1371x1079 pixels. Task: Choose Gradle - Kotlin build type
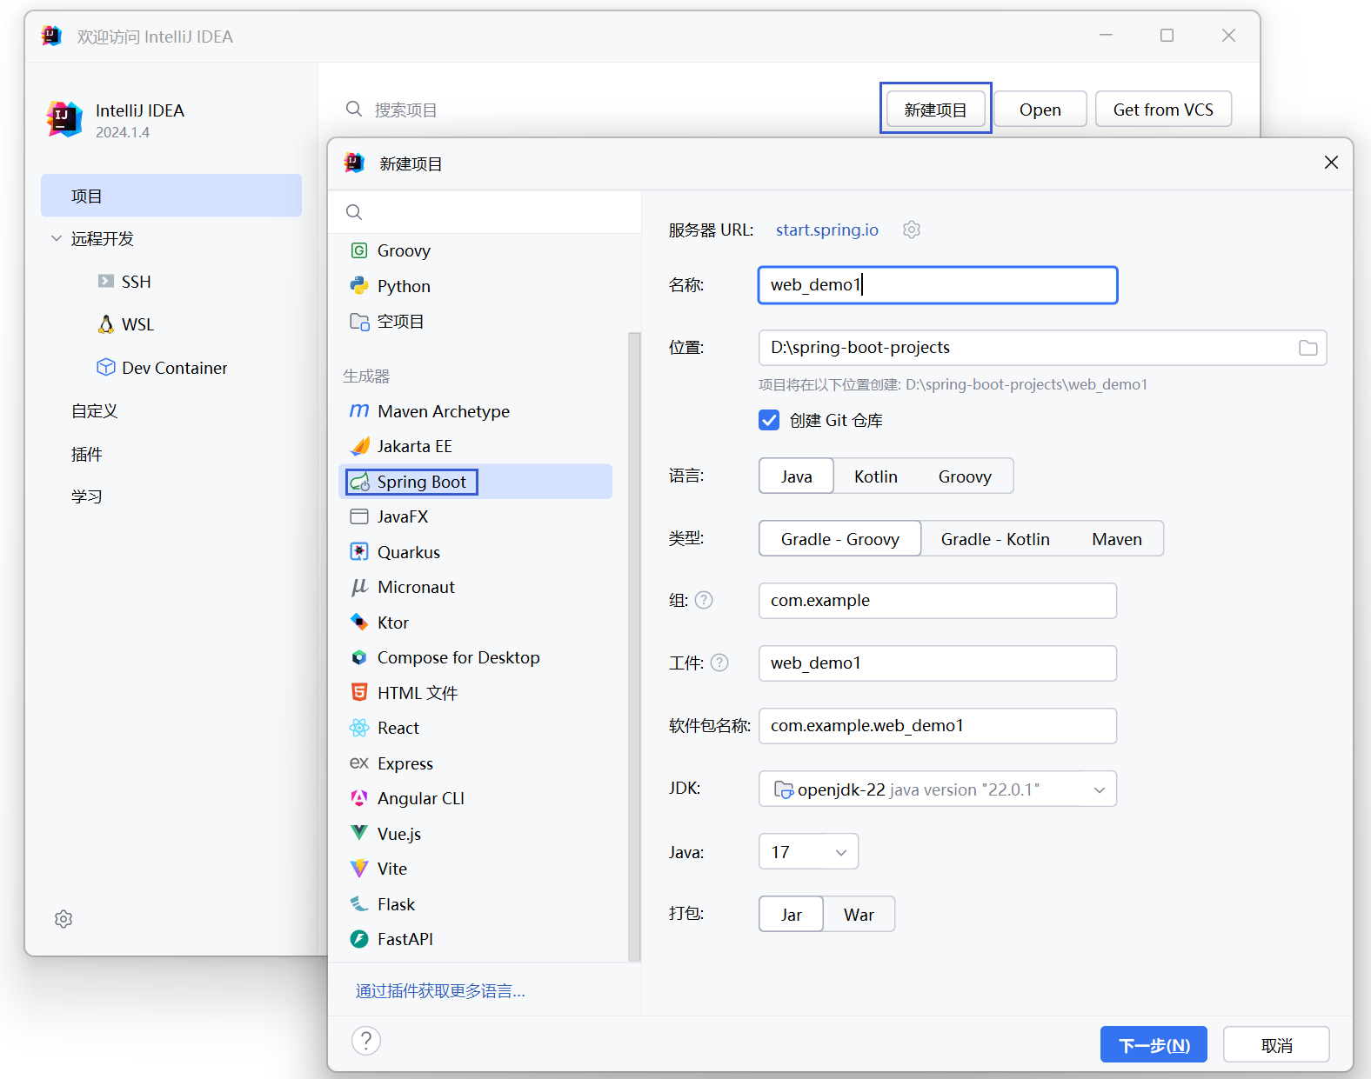click(x=995, y=539)
